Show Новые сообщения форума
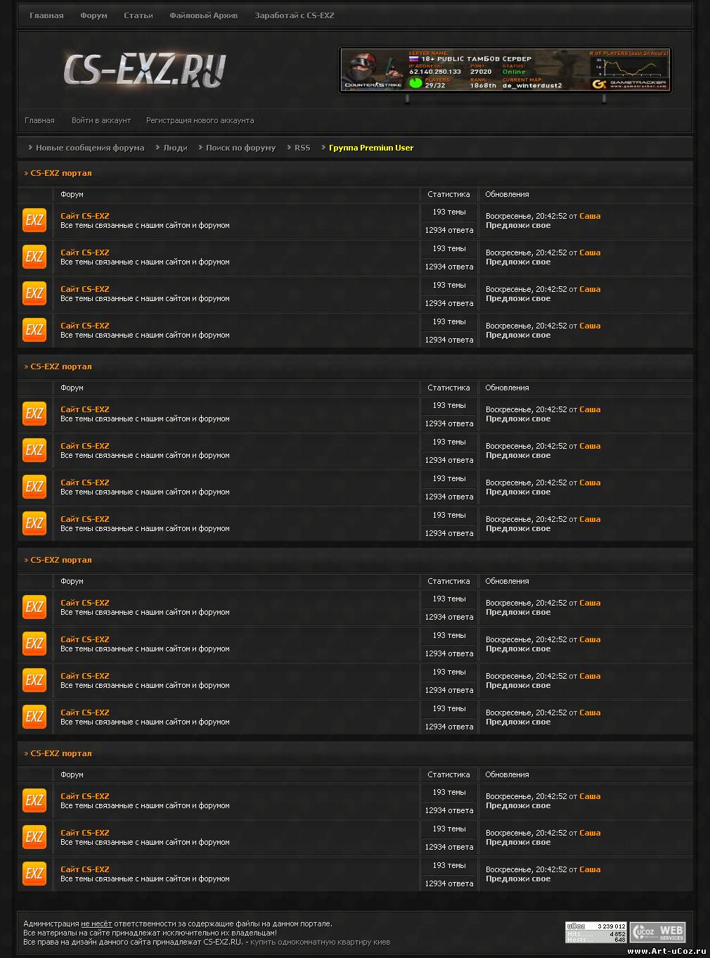 90,148
